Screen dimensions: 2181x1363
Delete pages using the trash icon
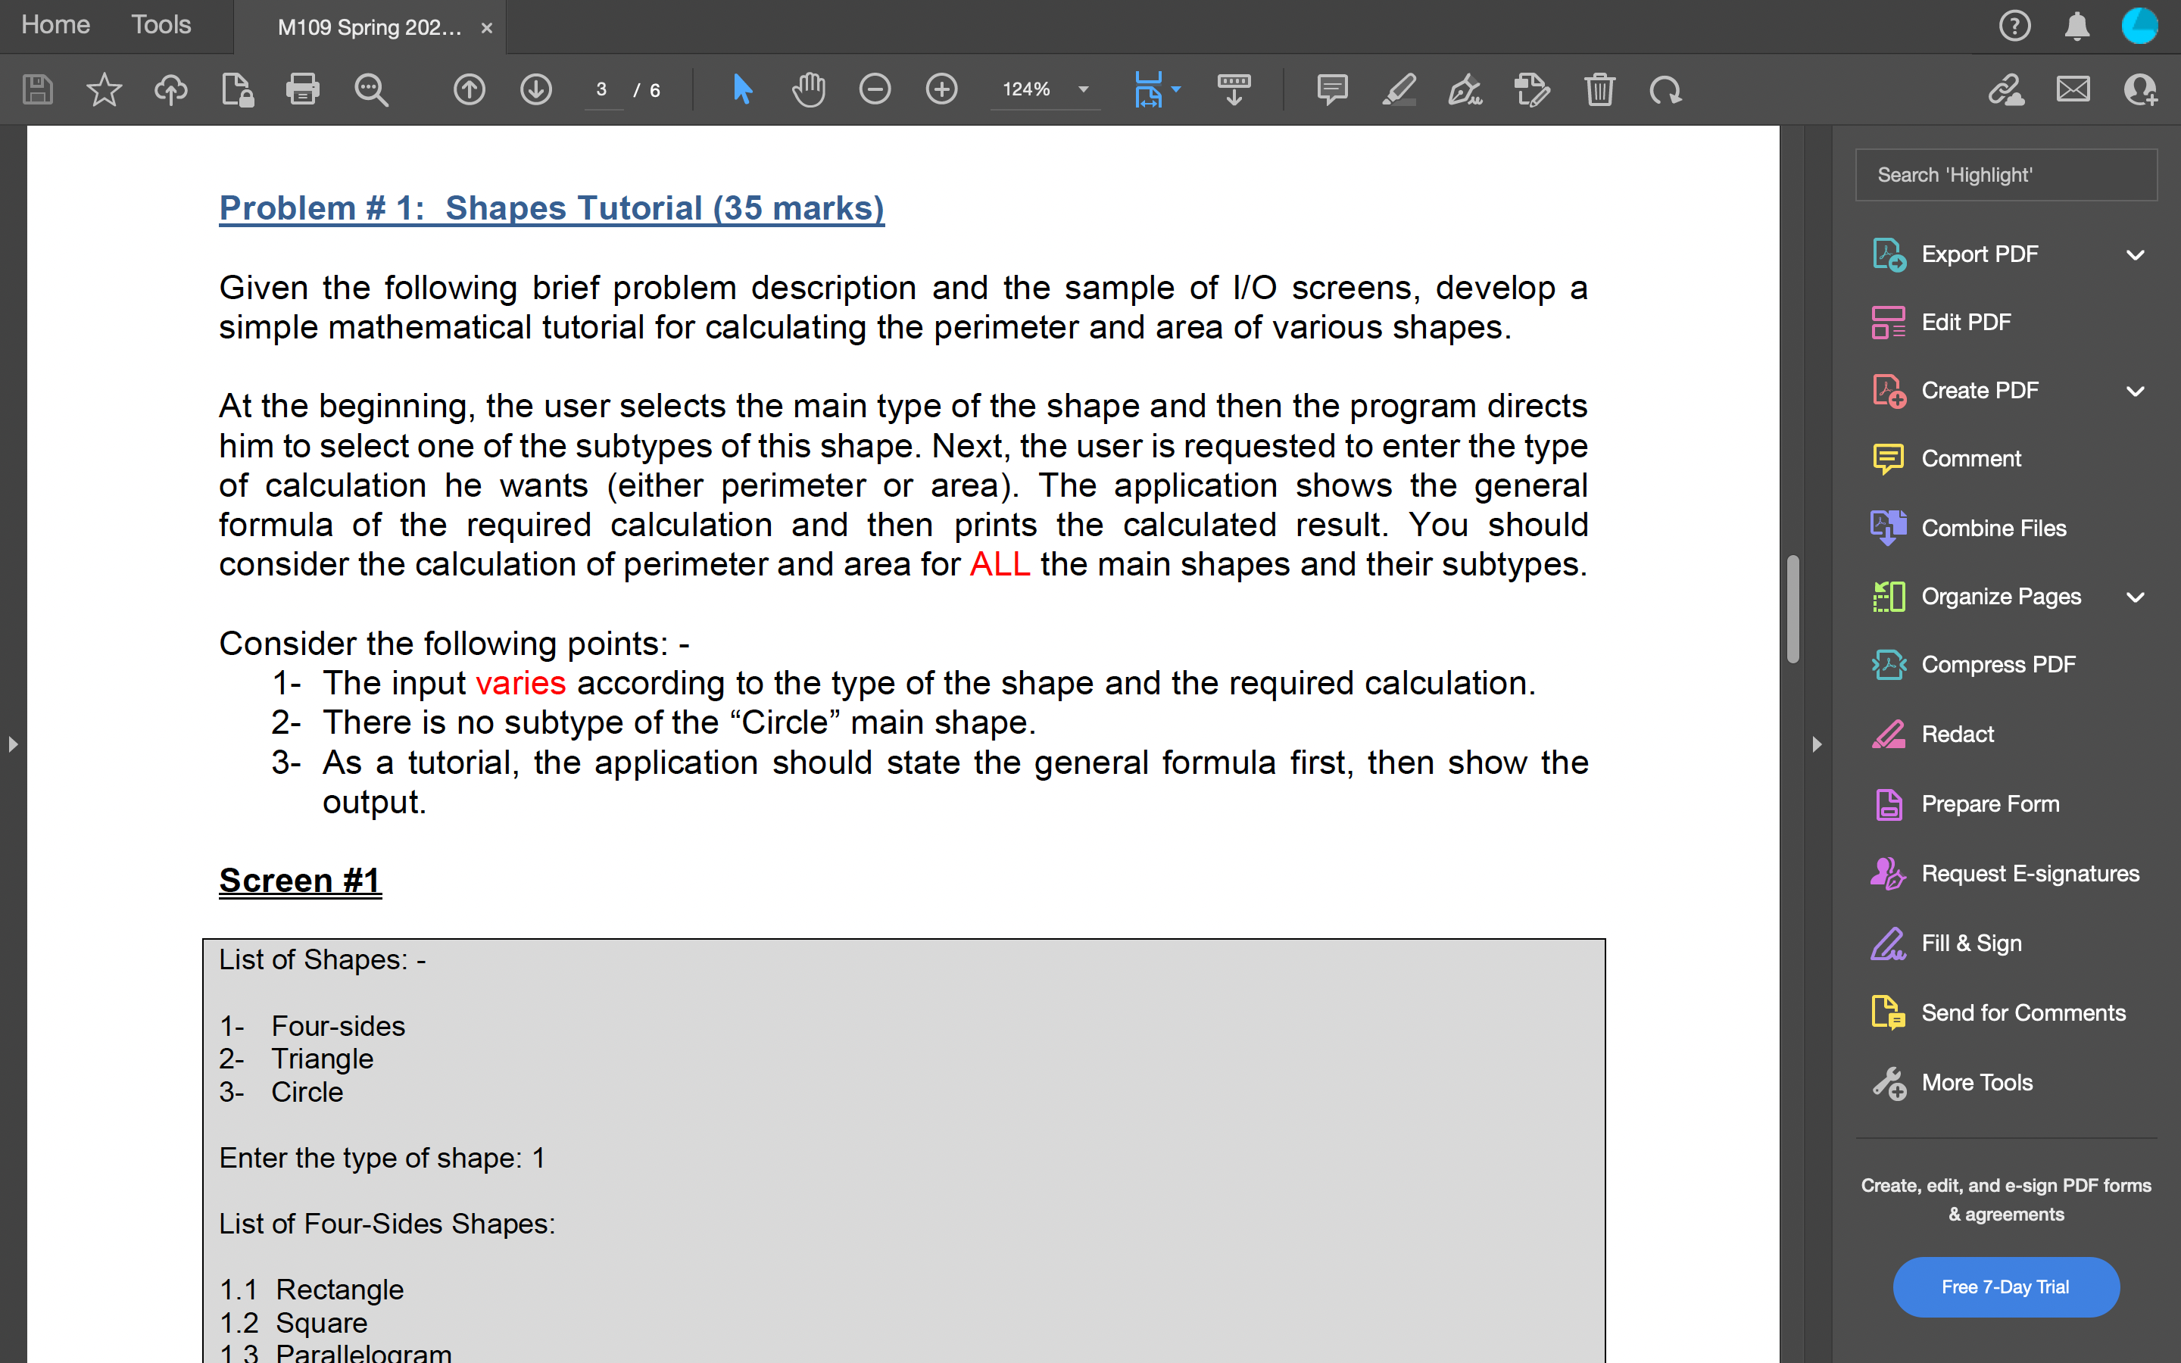pos(1599,89)
